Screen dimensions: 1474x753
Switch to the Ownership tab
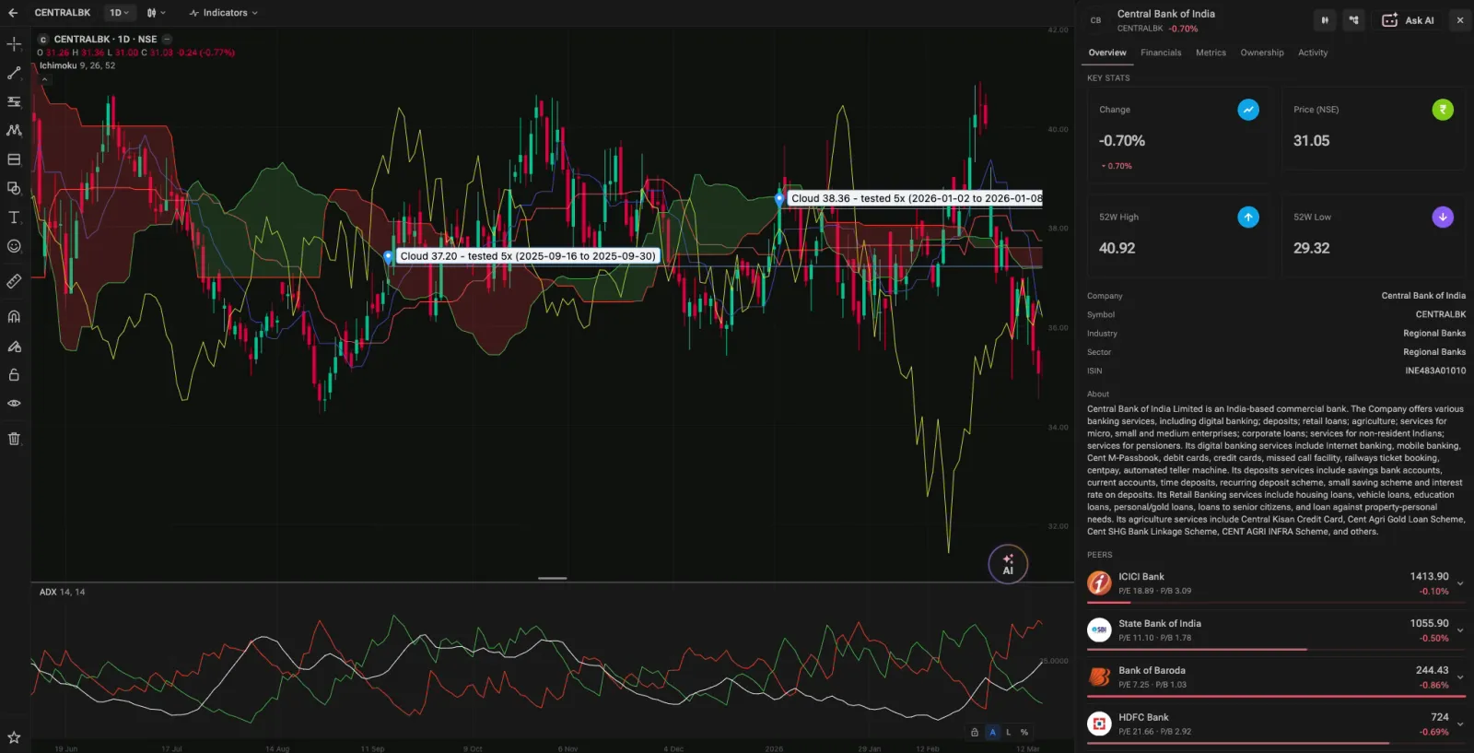pyautogui.click(x=1262, y=53)
